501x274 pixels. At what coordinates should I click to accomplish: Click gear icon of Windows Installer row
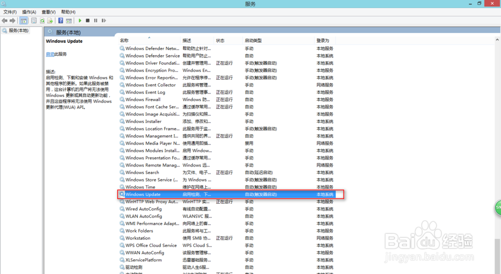click(x=122, y=121)
